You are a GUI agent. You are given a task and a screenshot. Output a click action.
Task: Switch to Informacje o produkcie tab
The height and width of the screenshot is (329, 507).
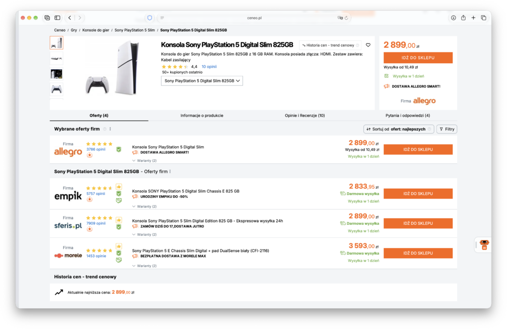pyautogui.click(x=202, y=116)
